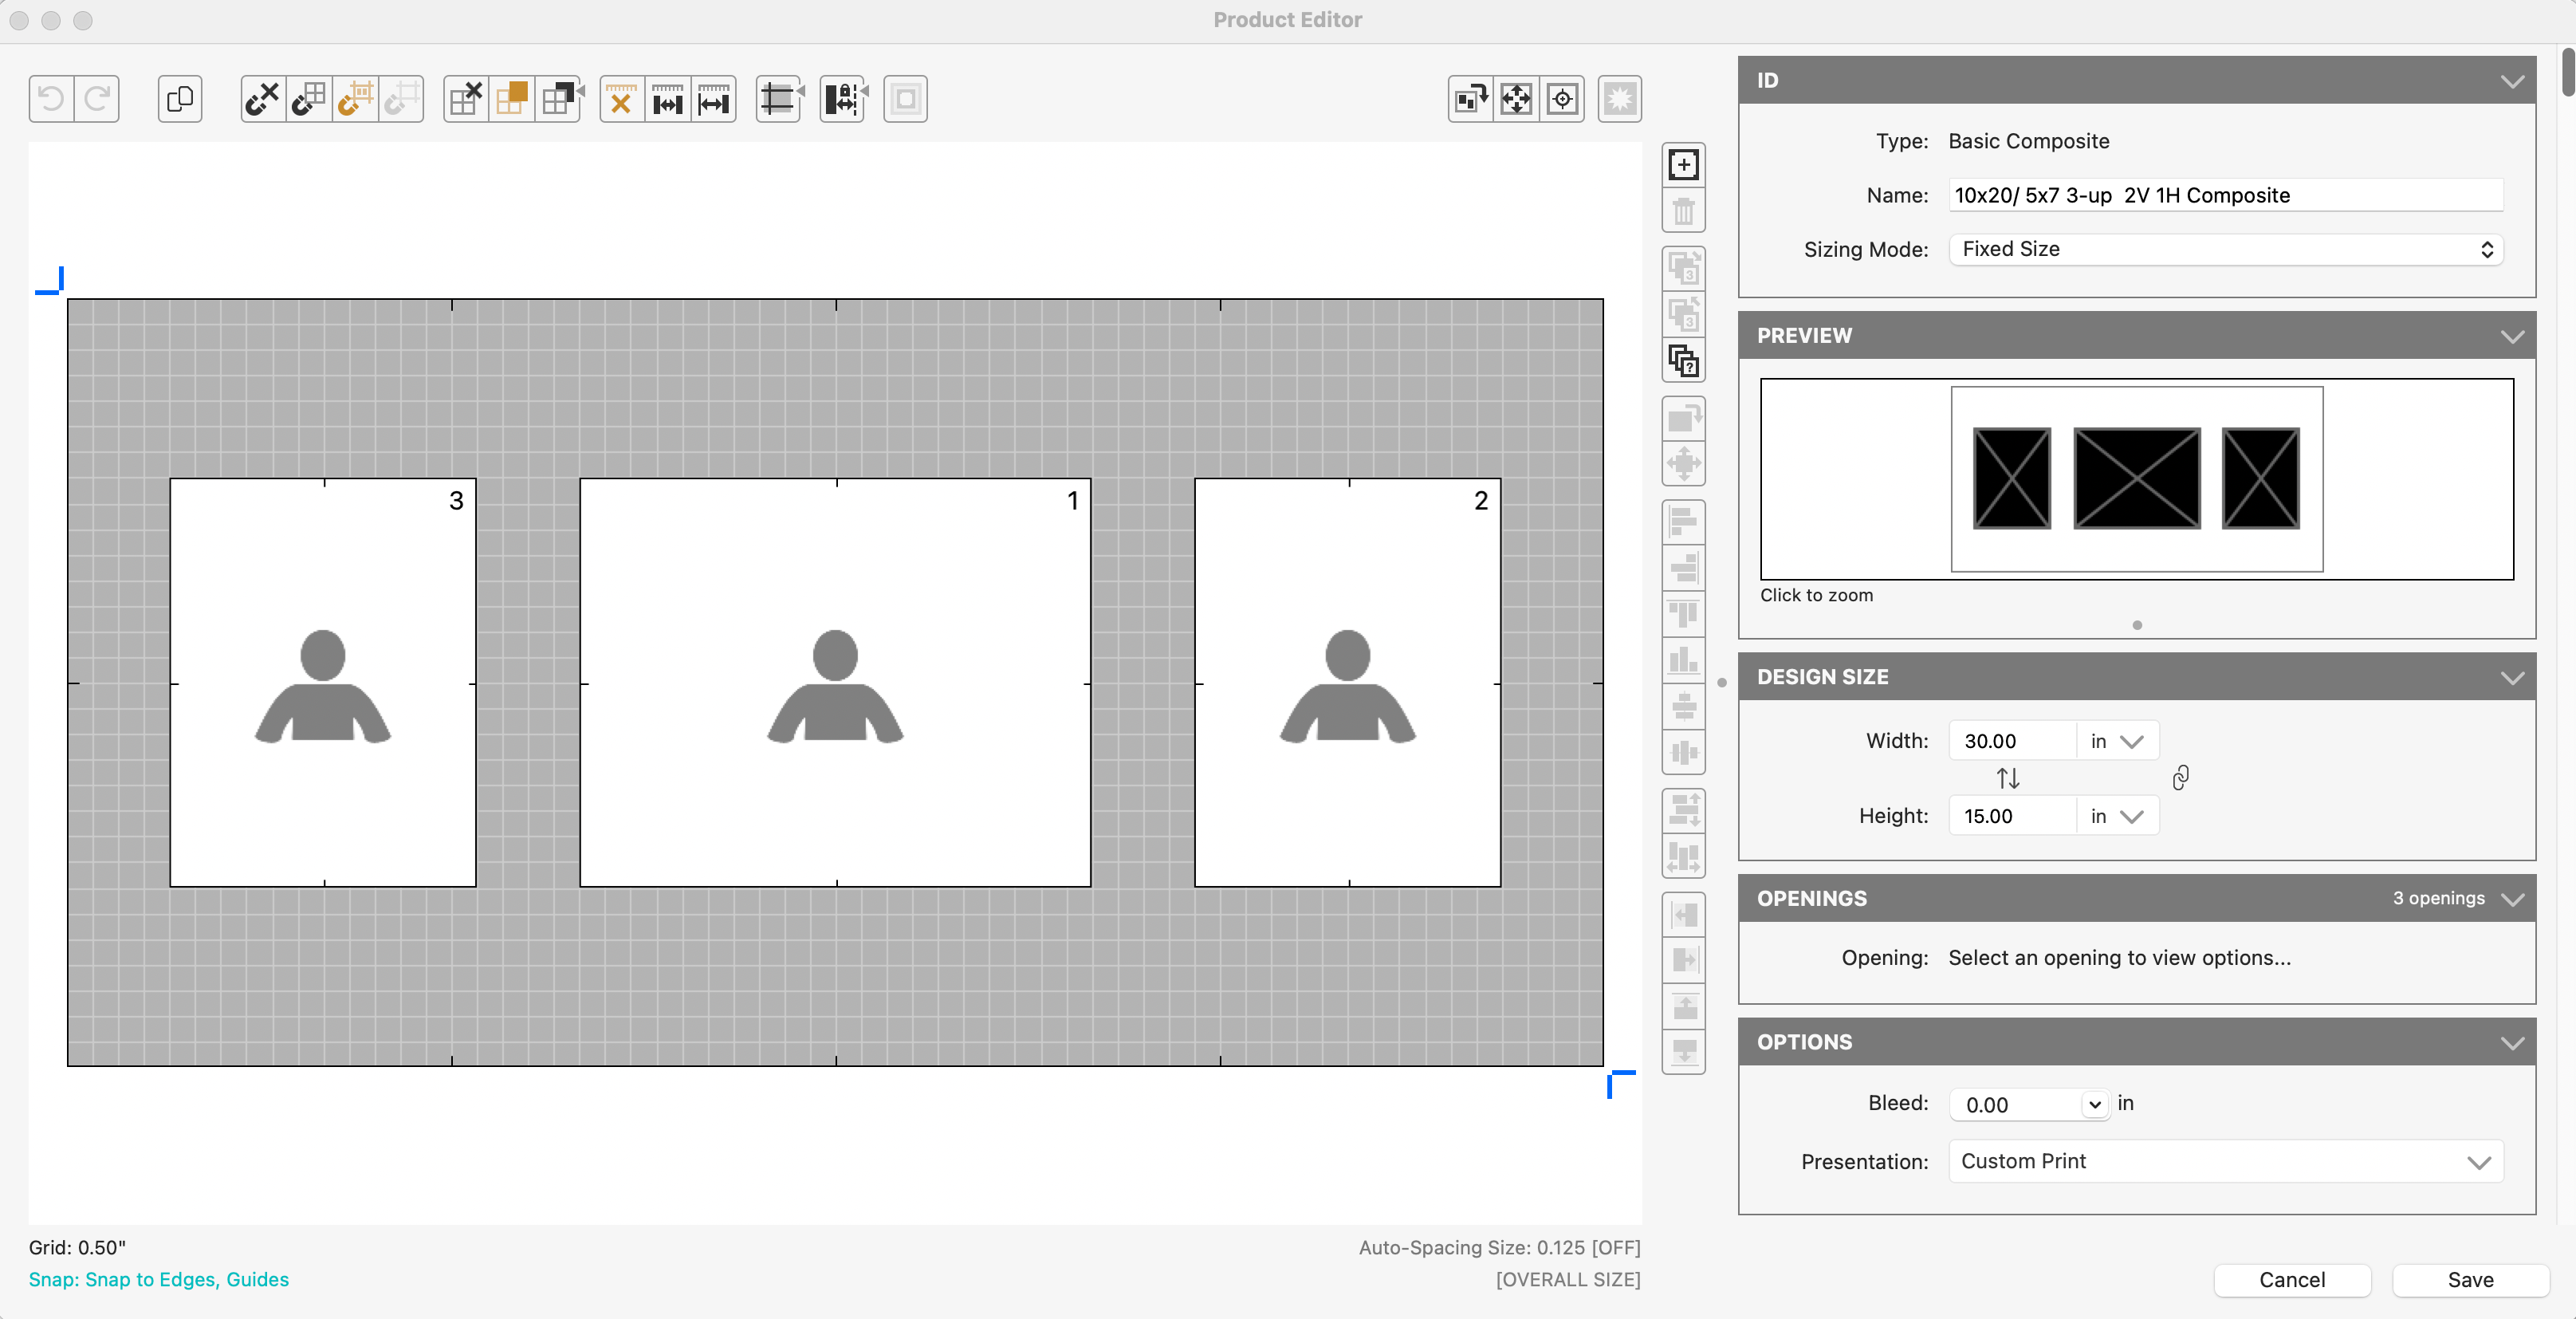
Task: Open the Sizing Mode dropdown
Action: coord(2225,249)
